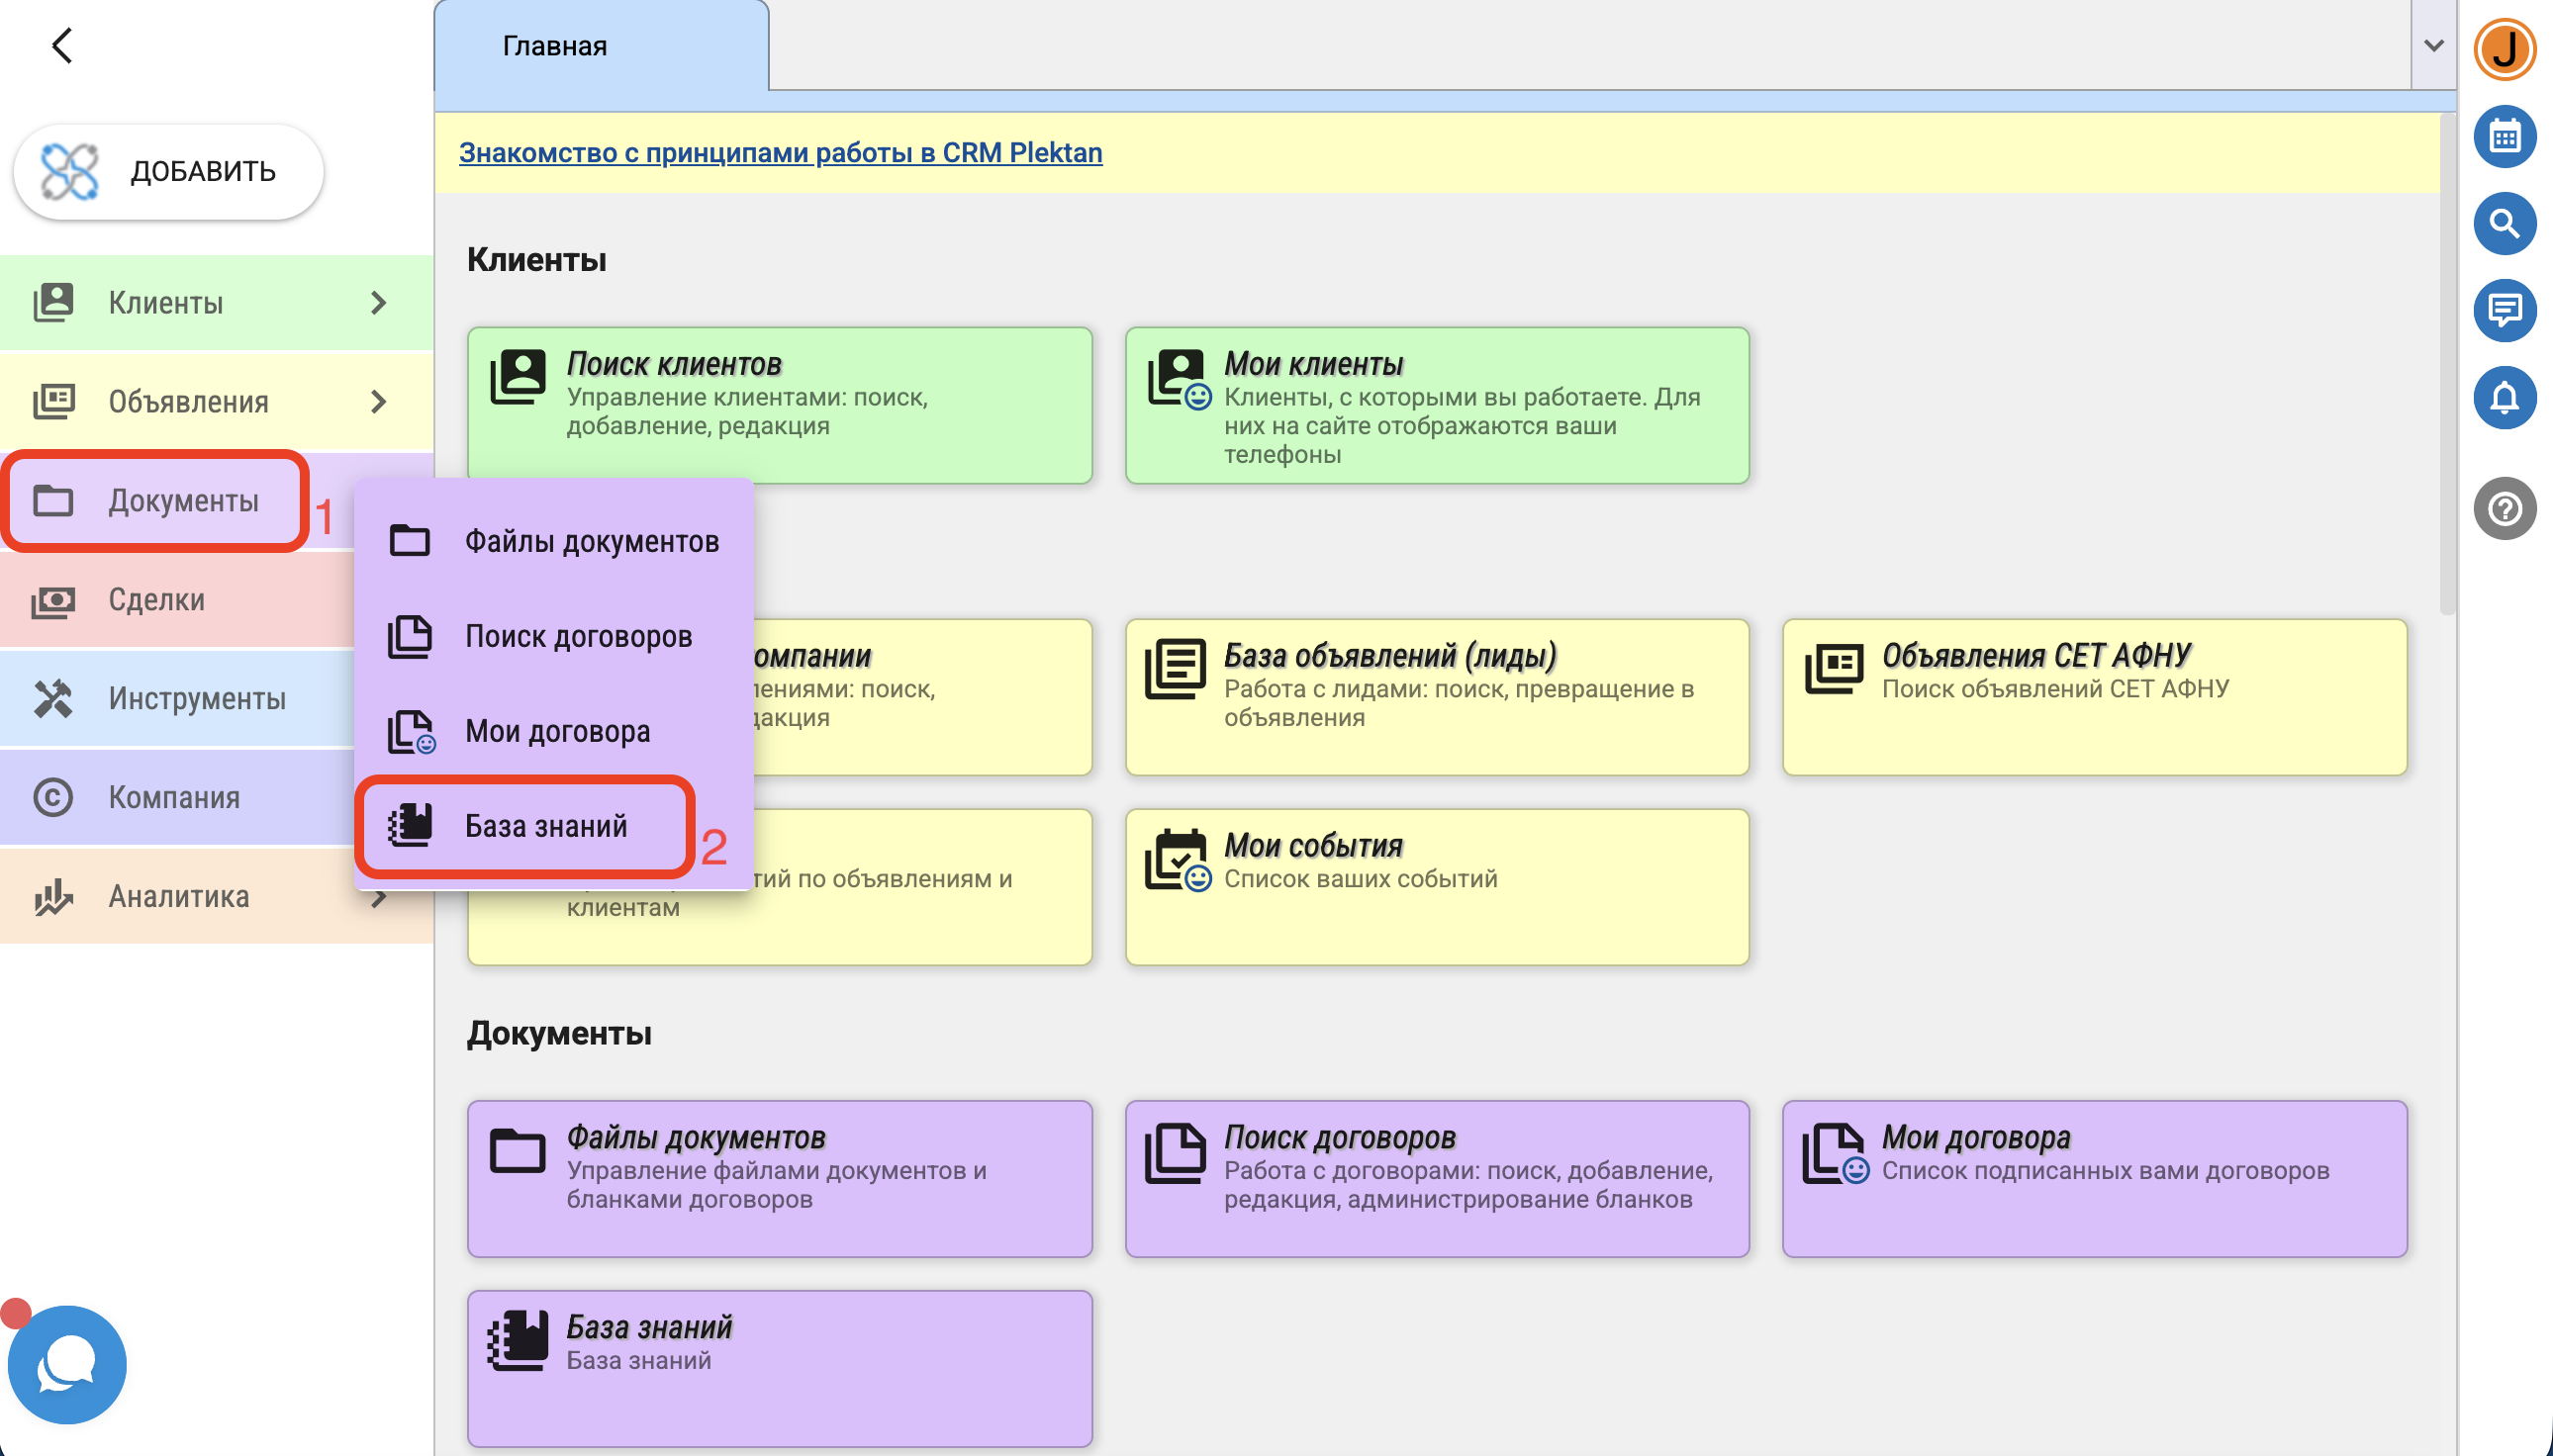Select База знаний in submenu
Viewport: 2553px width, 1456px height.
tap(545, 826)
